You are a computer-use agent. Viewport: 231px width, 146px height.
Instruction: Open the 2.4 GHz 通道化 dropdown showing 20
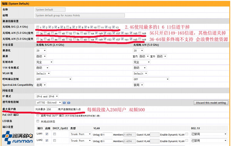click(x=41, y=50)
